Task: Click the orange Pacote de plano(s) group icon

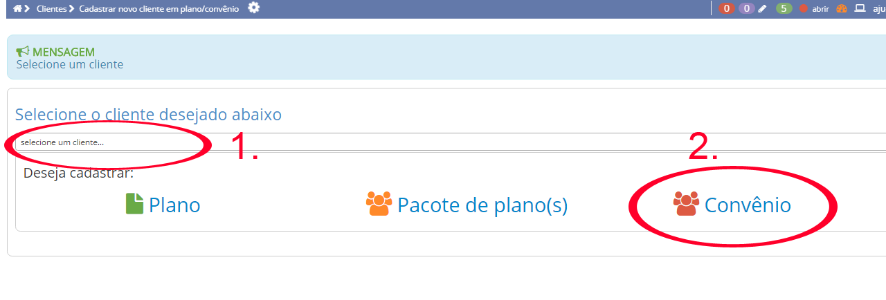Action: click(379, 204)
